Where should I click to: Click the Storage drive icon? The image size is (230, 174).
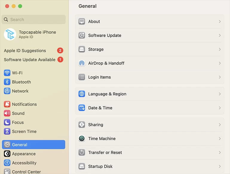click(82, 49)
